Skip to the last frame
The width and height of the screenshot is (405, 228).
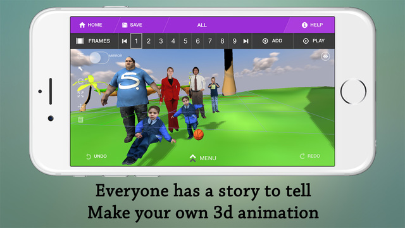pos(246,41)
